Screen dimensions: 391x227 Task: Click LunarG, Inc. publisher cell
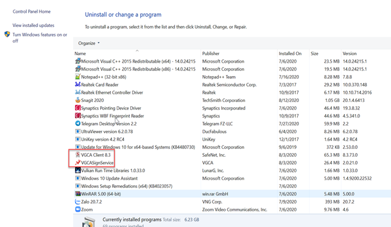click(x=213, y=171)
